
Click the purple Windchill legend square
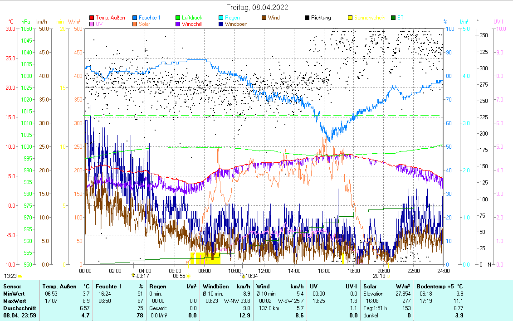[178, 24]
